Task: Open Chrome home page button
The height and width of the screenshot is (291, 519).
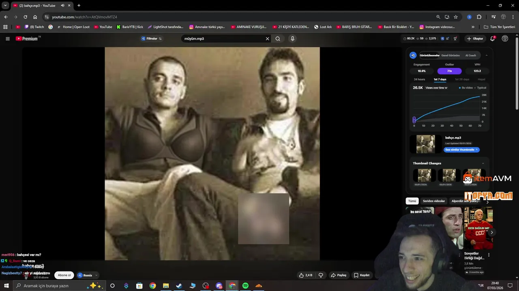Action: pyautogui.click(x=35, y=17)
